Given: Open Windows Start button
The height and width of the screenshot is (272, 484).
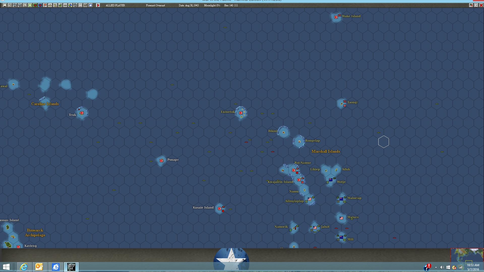Looking at the screenshot, I should [x=6, y=267].
